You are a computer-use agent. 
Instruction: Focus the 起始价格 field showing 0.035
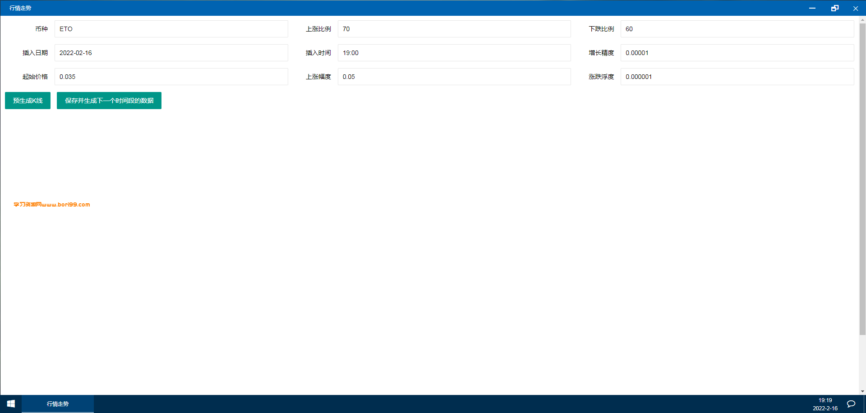(171, 77)
